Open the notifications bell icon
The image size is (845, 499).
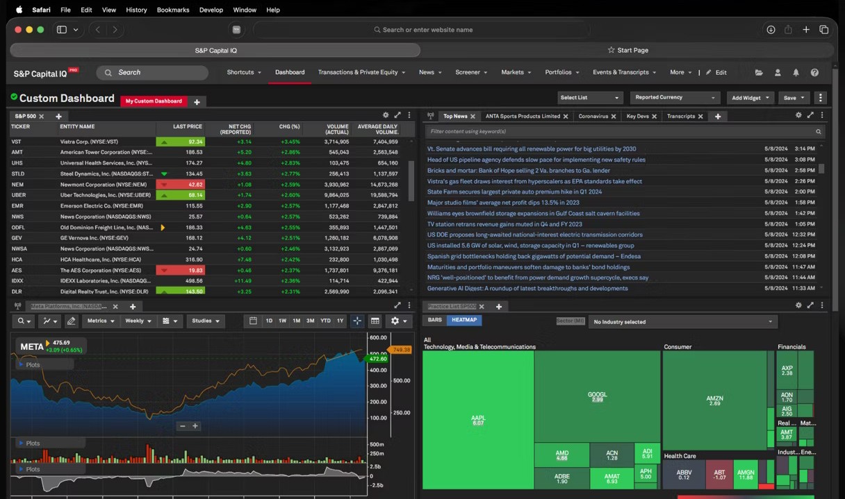[796, 72]
